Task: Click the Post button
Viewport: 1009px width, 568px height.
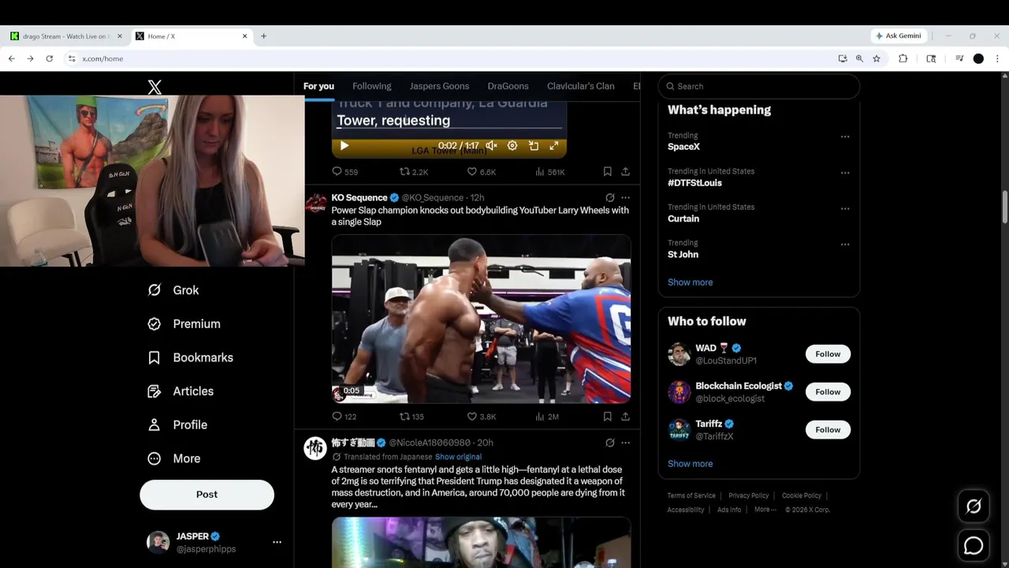Action: [x=207, y=495]
